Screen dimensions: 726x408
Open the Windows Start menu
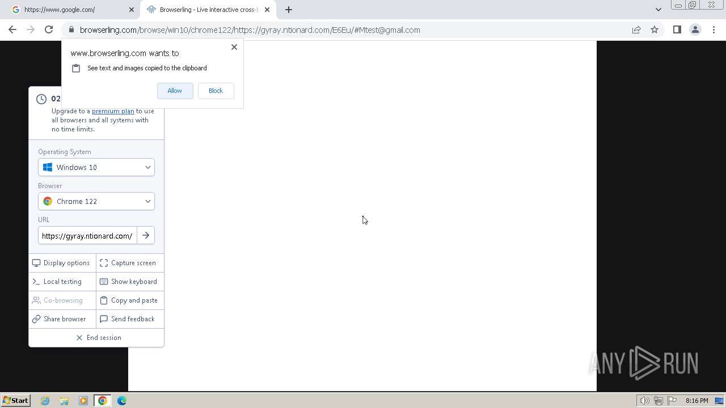[15, 401]
